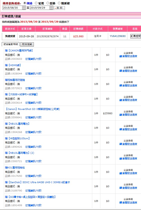This screenshot has width=141, height=210.
Task: Open the start date calendar picker icon
Action: 24,8
